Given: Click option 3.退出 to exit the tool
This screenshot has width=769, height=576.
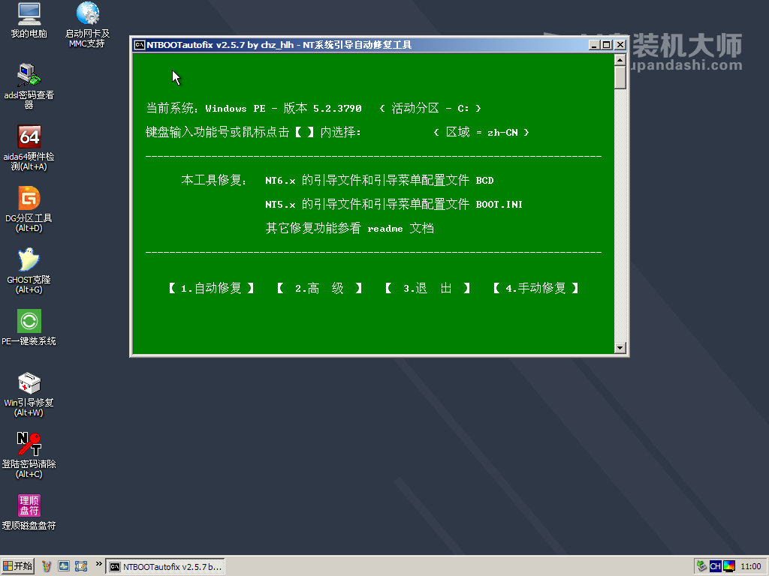Looking at the screenshot, I should [x=427, y=288].
